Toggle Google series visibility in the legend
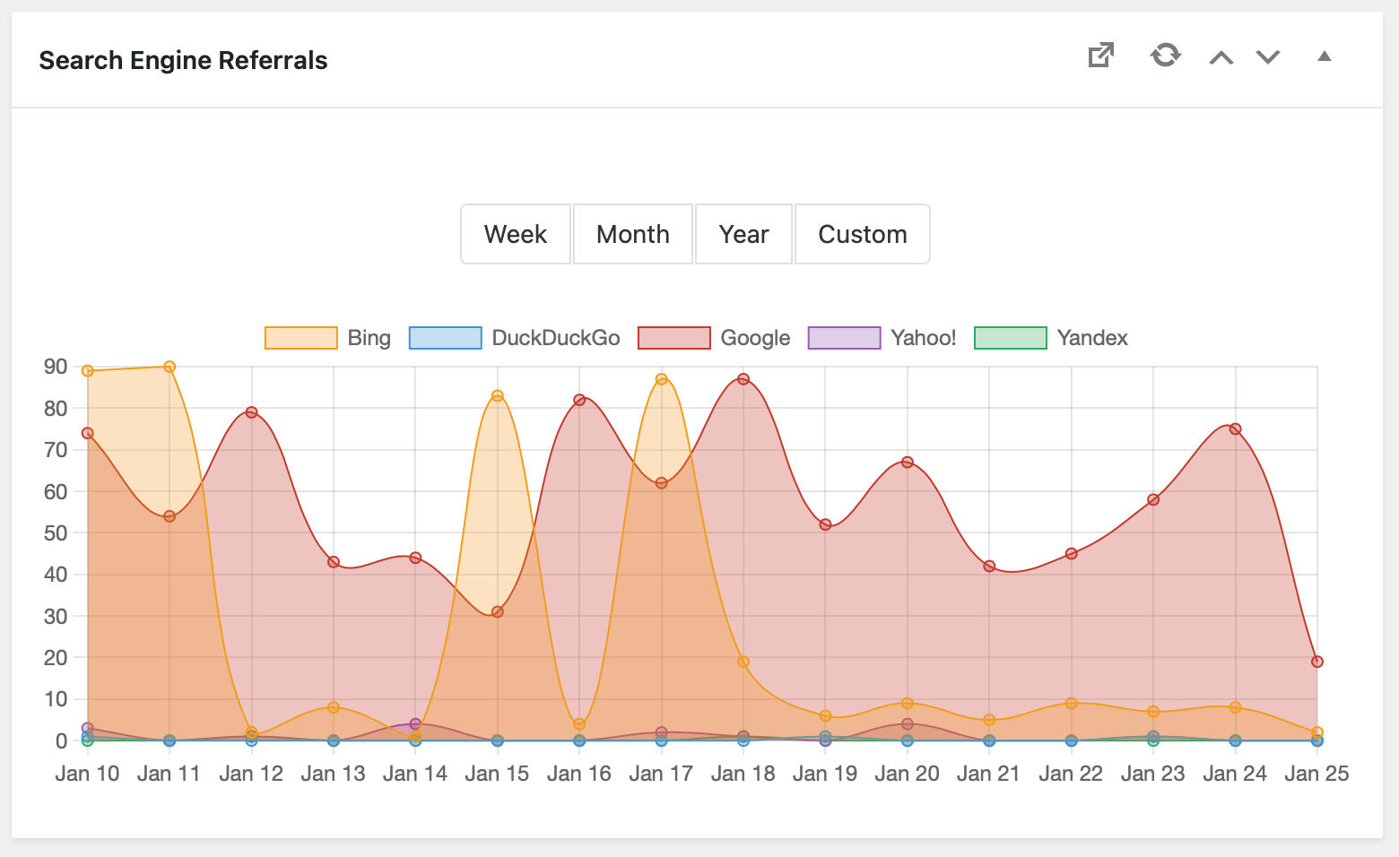 point(714,338)
